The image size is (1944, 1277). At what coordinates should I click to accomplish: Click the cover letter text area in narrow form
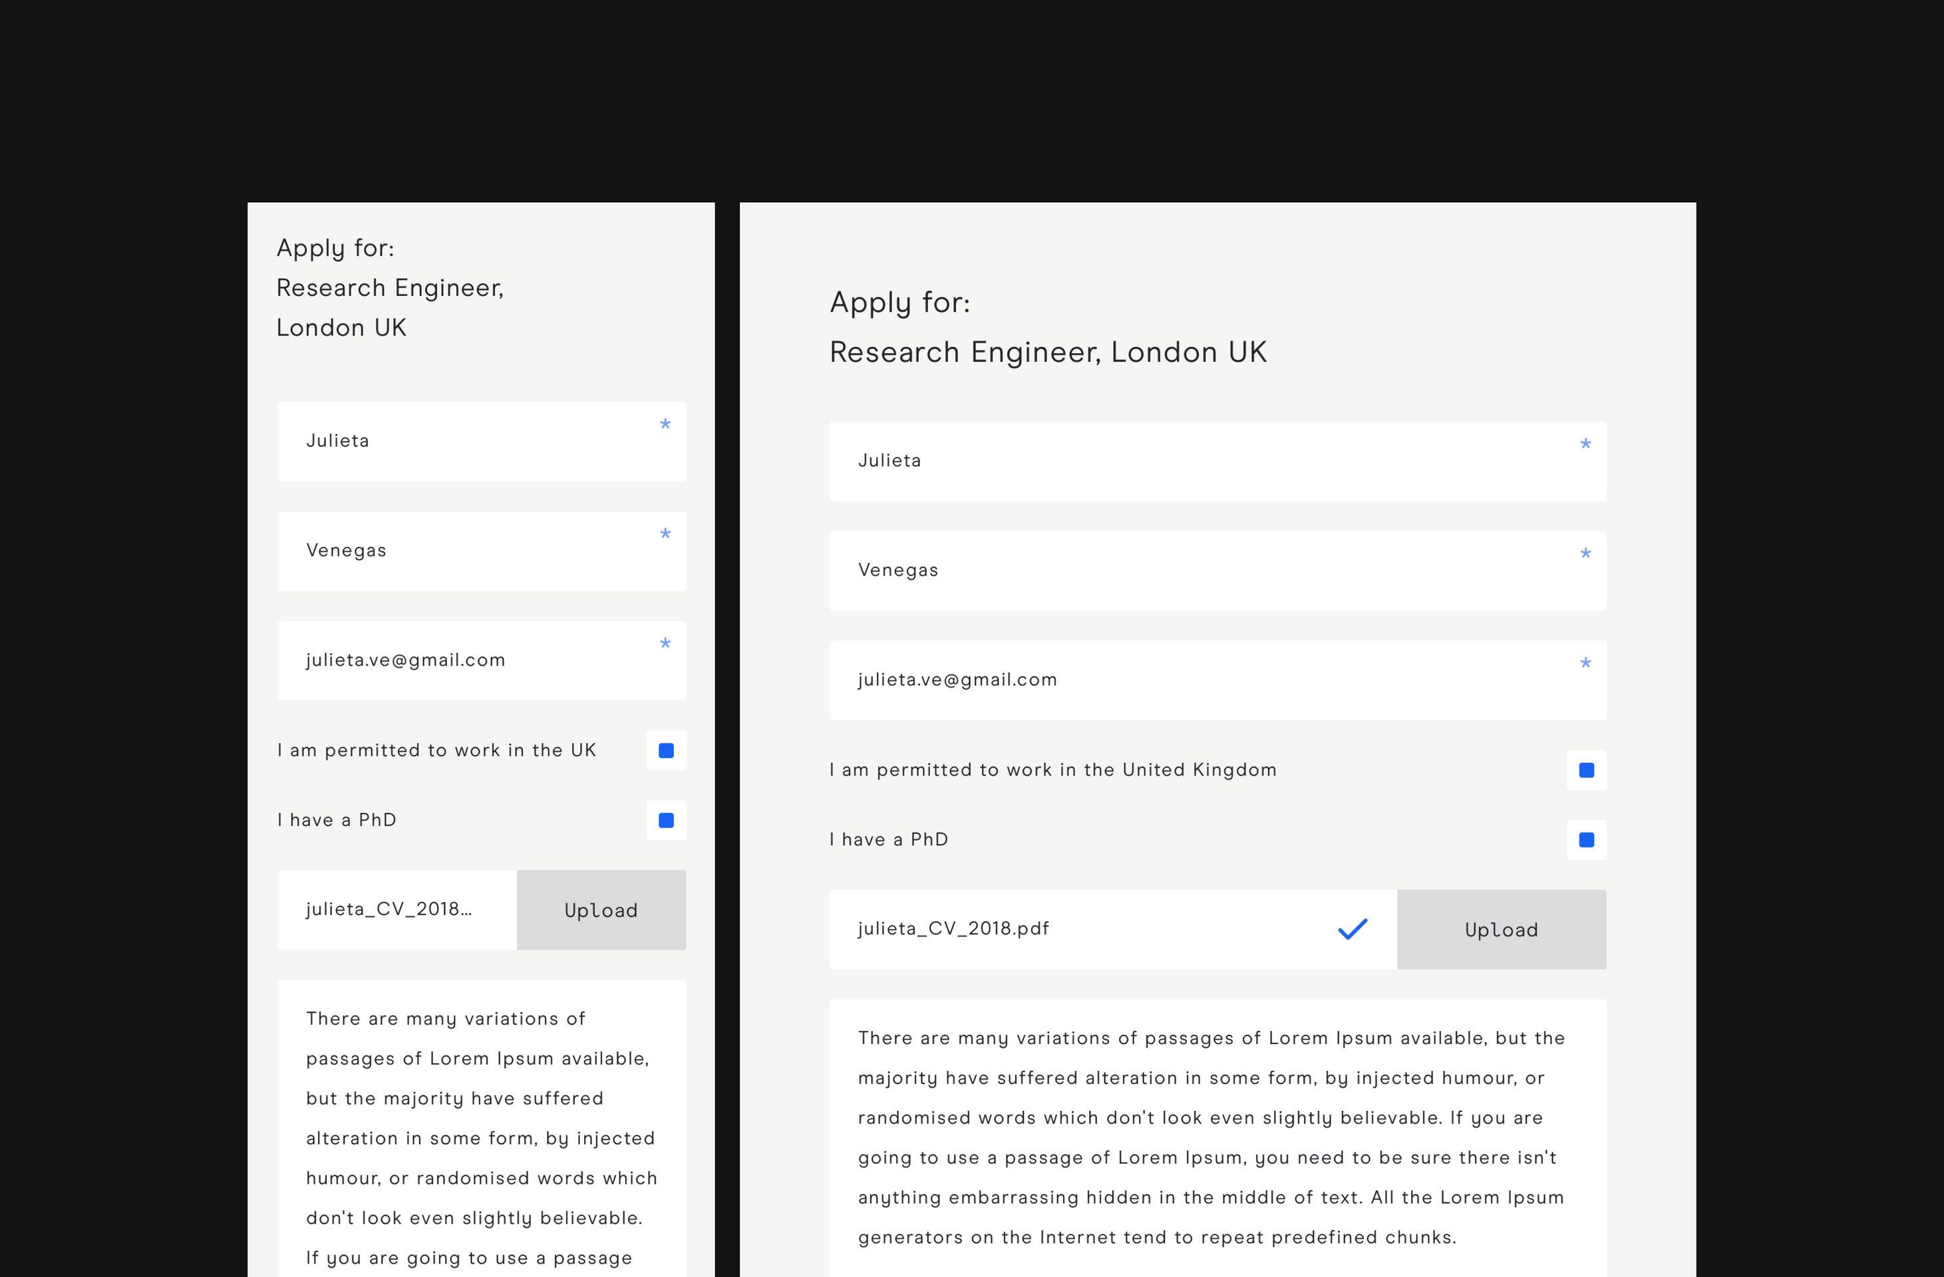click(x=481, y=1129)
